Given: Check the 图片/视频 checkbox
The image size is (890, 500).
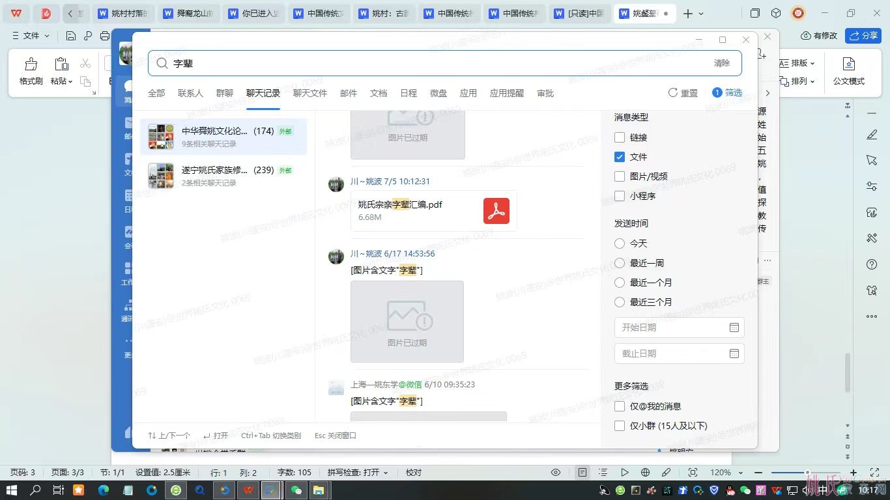Looking at the screenshot, I should [x=620, y=176].
